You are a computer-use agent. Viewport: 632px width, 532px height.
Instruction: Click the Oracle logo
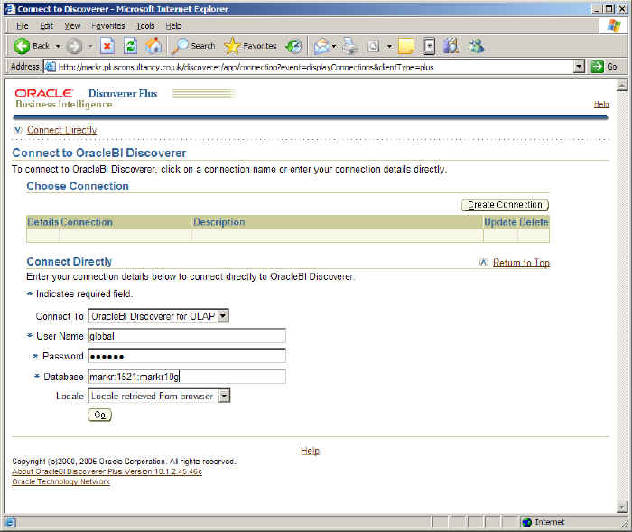[x=44, y=93]
